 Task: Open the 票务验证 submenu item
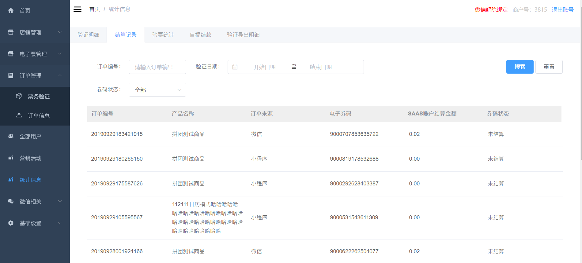click(x=39, y=97)
